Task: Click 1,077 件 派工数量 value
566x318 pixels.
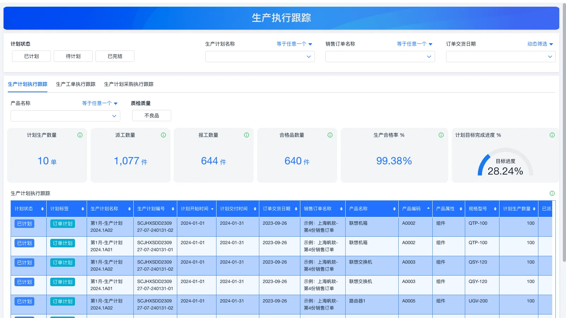Action: pos(131,161)
